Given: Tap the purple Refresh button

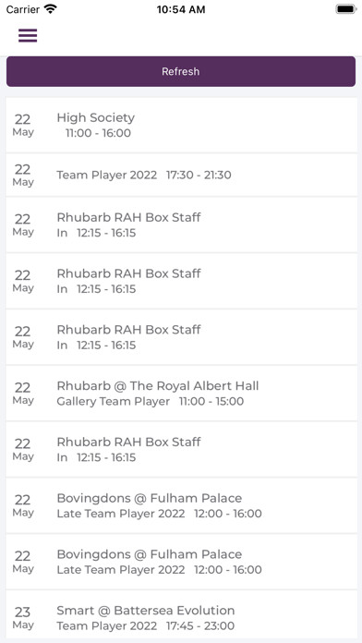Looking at the screenshot, I should (181, 71).
